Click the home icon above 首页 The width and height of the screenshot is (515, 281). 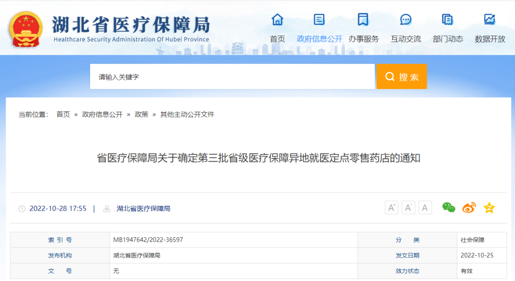pos(277,19)
